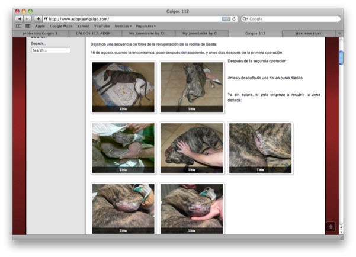This screenshot has height=257, width=356.
Task: Go forward with the Safari forward arrow
Action: click(27, 19)
